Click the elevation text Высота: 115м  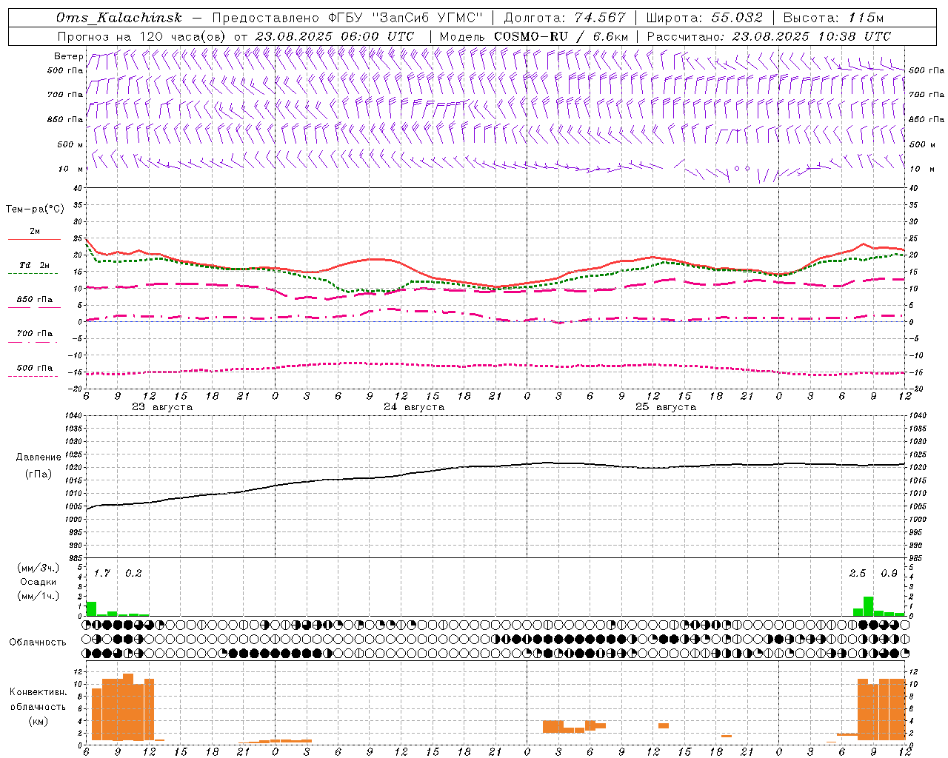(x=833, y=18)
